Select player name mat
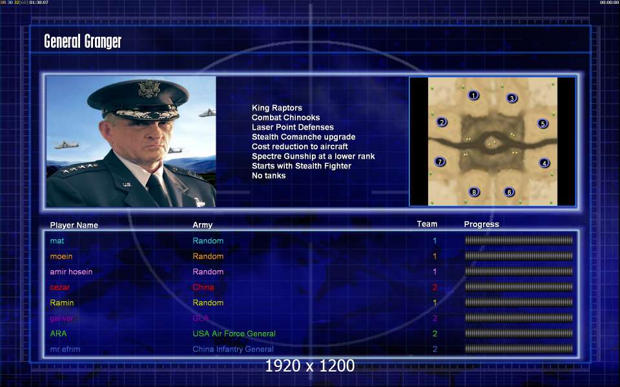 tap(57, 241)
